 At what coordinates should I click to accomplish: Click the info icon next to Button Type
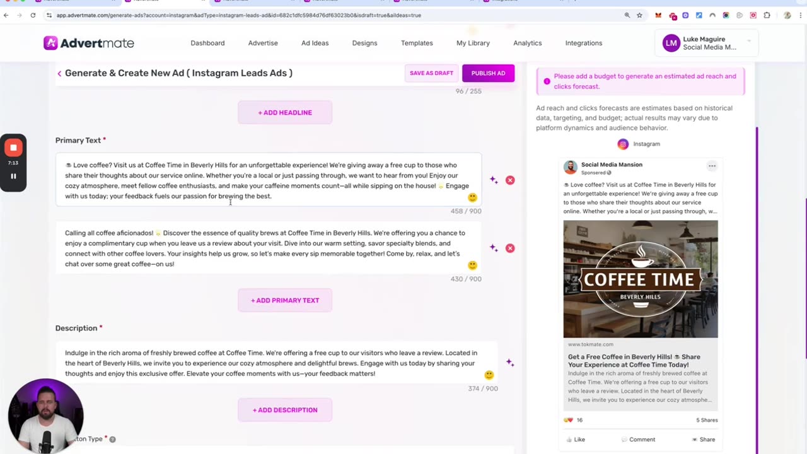point(112,439)
